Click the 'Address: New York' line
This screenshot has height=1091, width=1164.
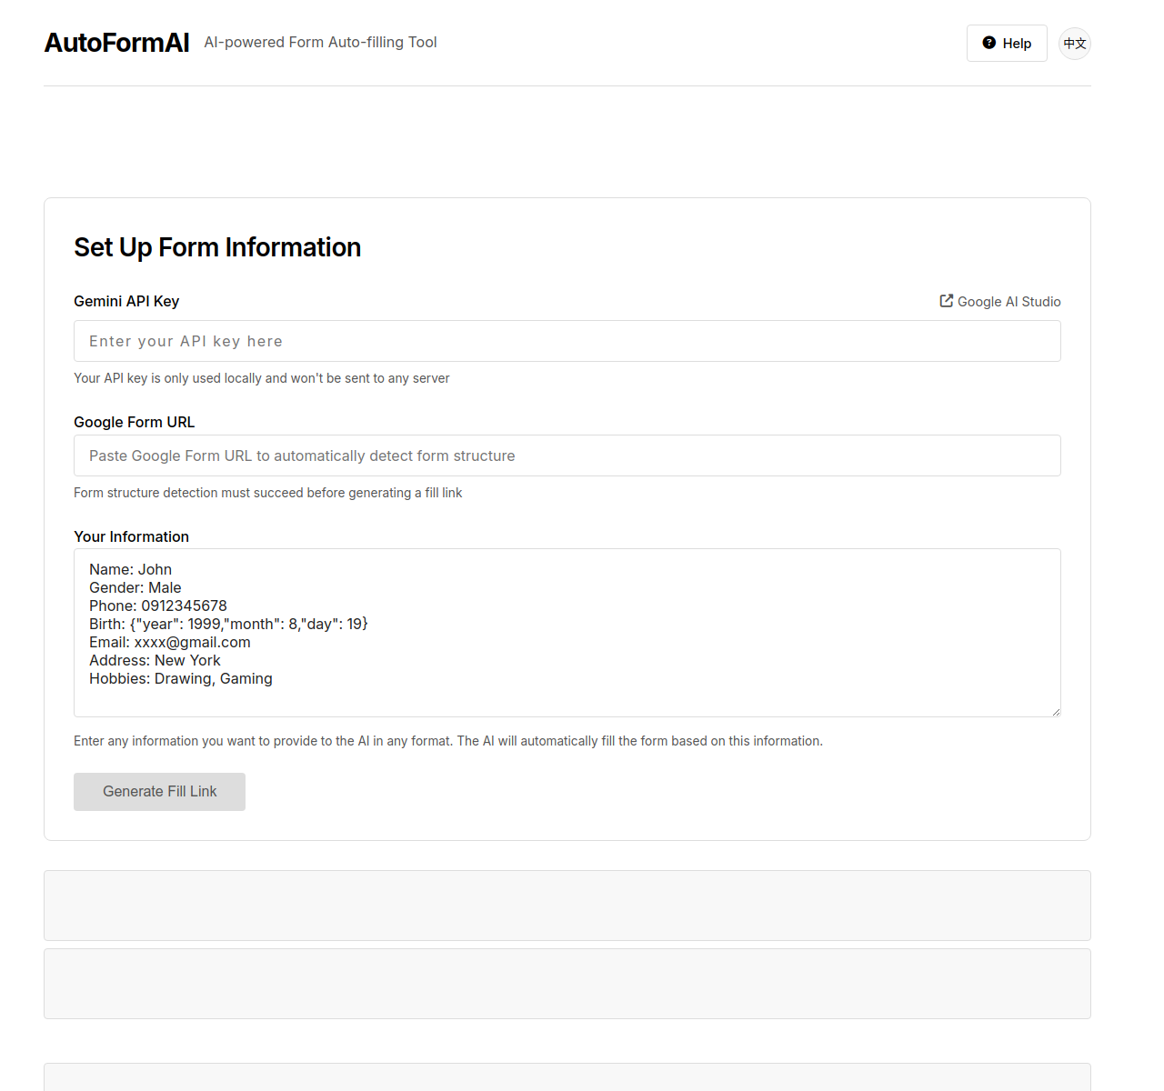point(155,660)
